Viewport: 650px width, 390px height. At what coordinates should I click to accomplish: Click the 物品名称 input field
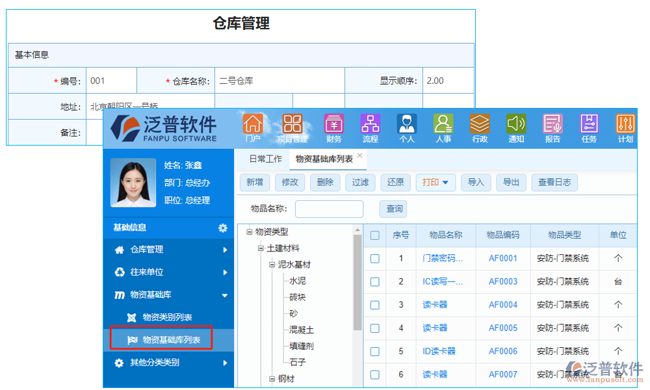click(329, 209)
